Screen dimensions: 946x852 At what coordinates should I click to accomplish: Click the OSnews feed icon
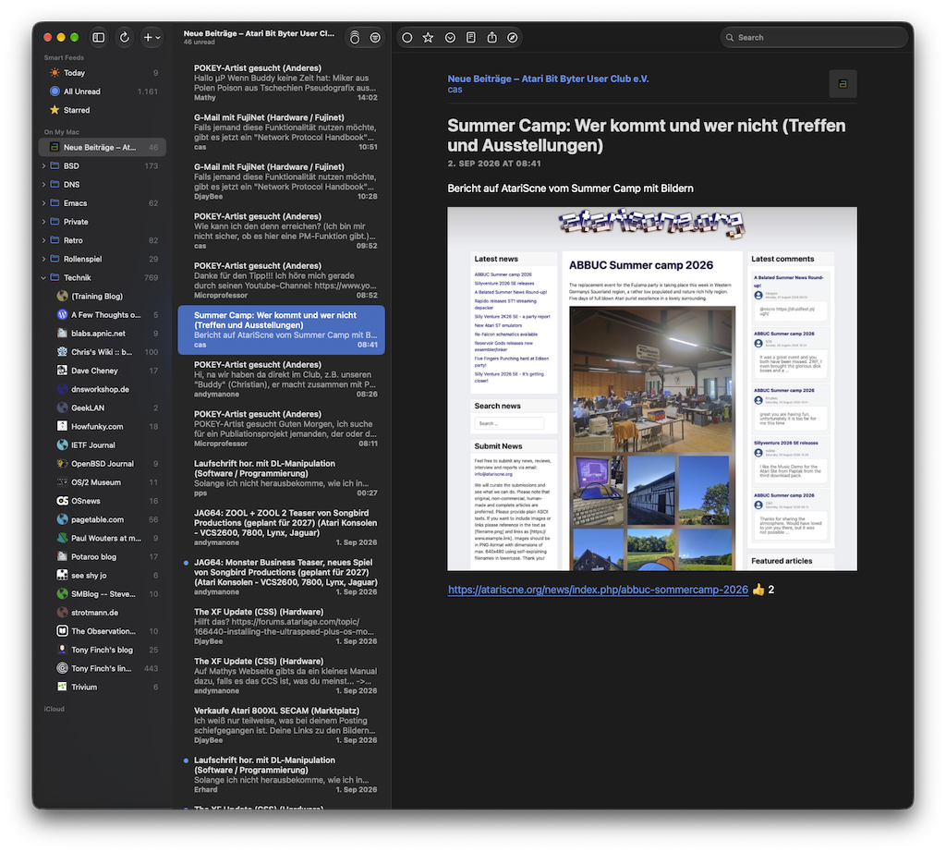62,502
